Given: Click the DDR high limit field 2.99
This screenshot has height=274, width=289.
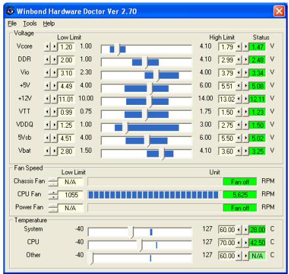Looking at the screenshot, I should tap(227, 60).
